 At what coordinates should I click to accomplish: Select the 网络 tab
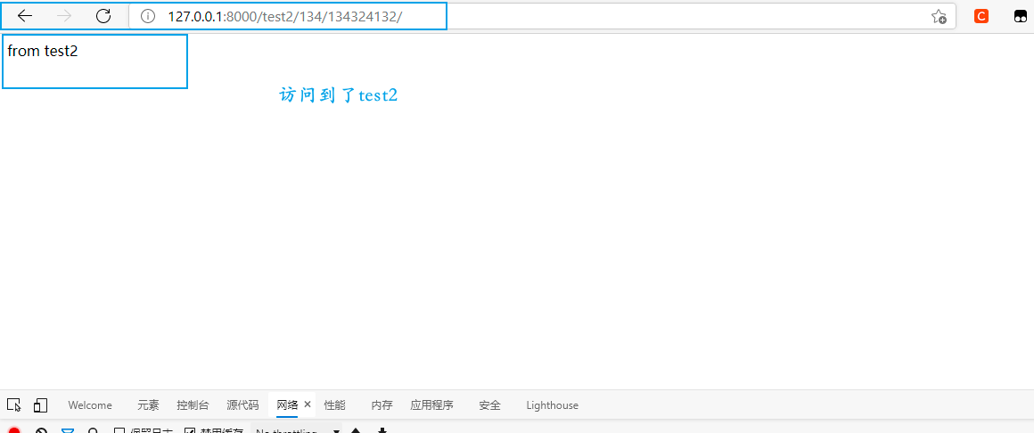click(288, 405)
